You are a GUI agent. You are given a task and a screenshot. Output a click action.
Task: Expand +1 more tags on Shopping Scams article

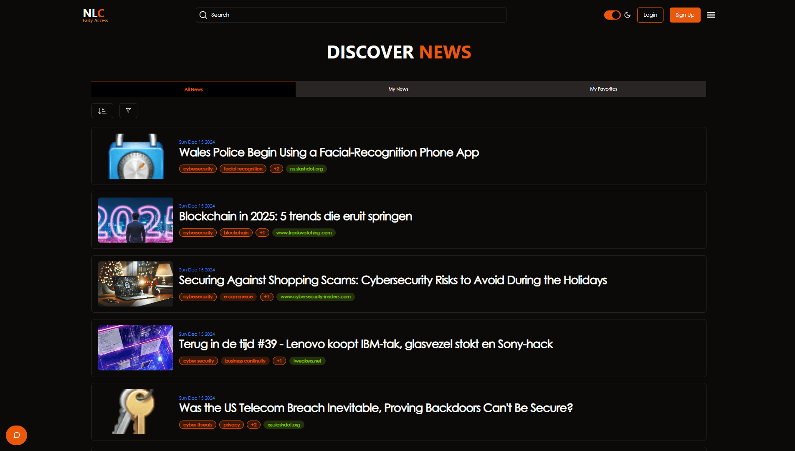pos(266,296)
